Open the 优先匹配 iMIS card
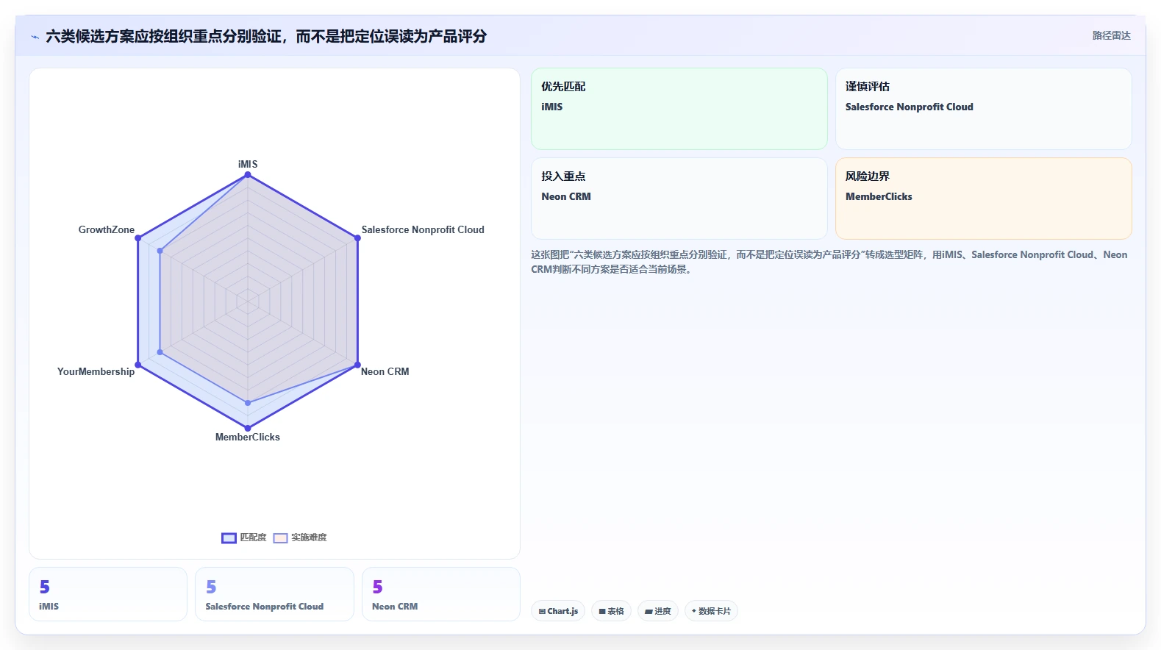 679,109
